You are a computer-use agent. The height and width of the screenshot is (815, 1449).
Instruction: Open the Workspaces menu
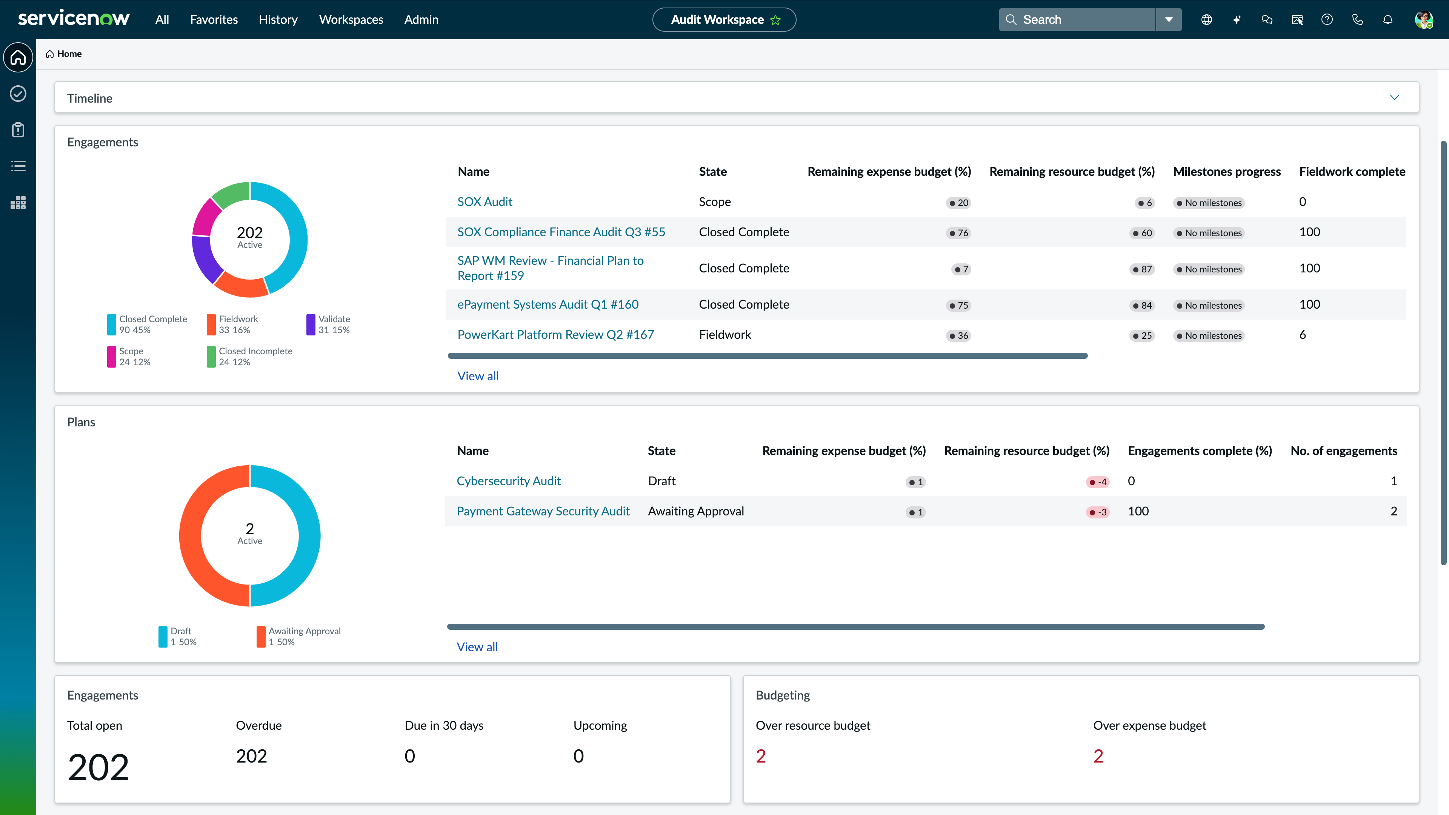coord(351,20)
